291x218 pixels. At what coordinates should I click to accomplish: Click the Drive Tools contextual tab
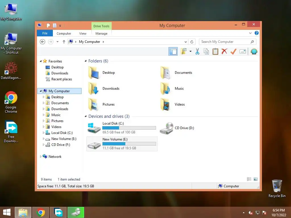pos(101,26)
